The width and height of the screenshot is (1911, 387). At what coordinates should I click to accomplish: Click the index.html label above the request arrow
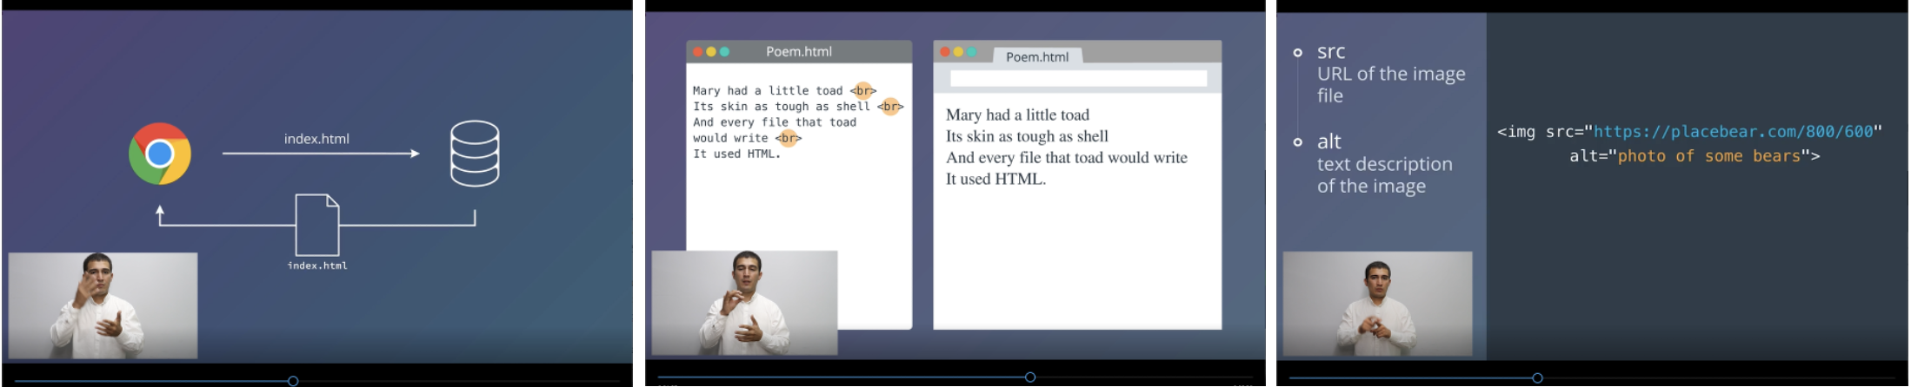[316, 139]
